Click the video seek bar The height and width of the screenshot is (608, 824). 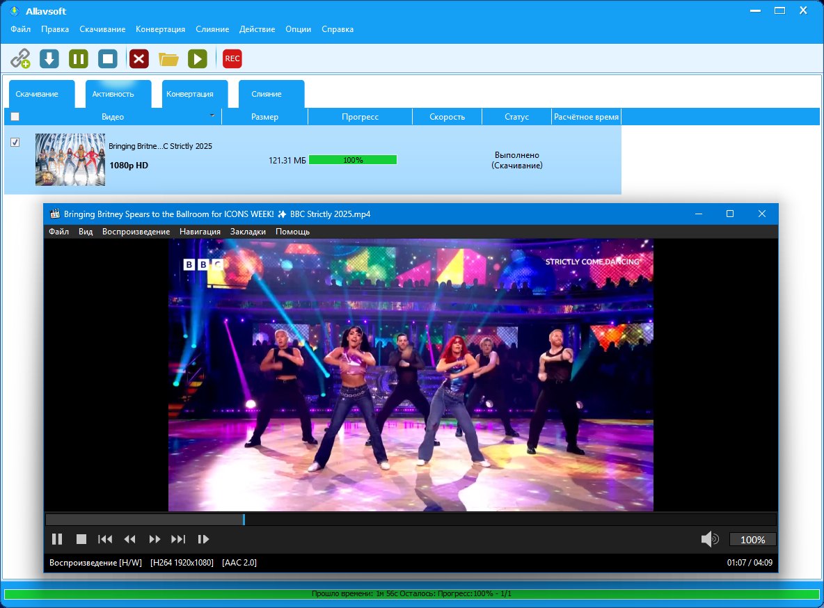[x=411, y=520]
